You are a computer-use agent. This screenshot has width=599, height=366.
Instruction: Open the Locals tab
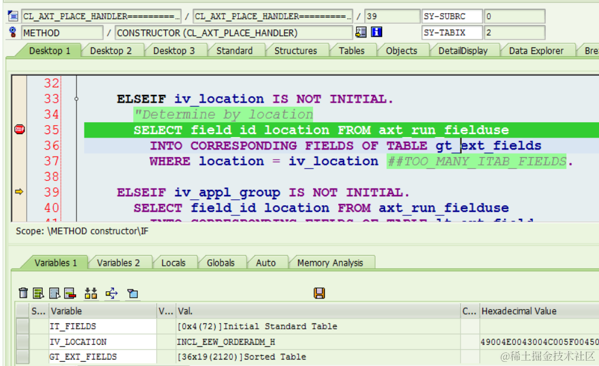[174, 263]
